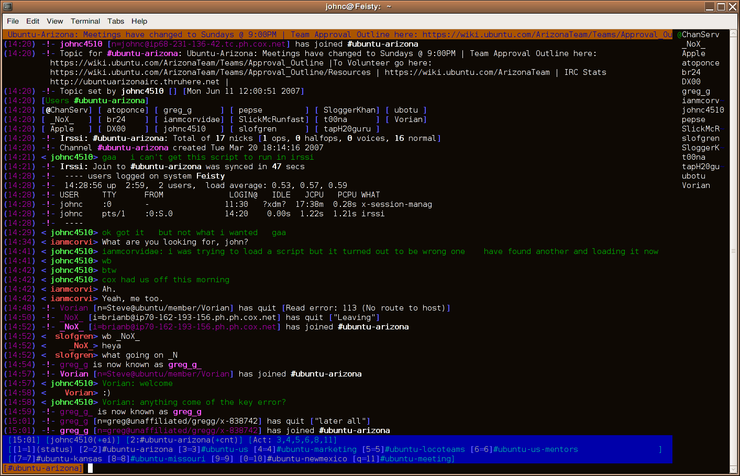The width and height of the screenshot is (740, 476).
Task: Maximize the terminal window
Action: tap(721, 6)
